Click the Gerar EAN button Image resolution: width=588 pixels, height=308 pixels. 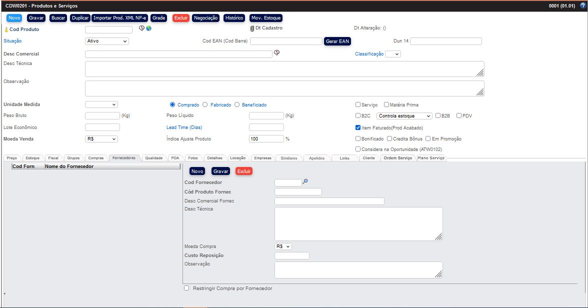337,41
